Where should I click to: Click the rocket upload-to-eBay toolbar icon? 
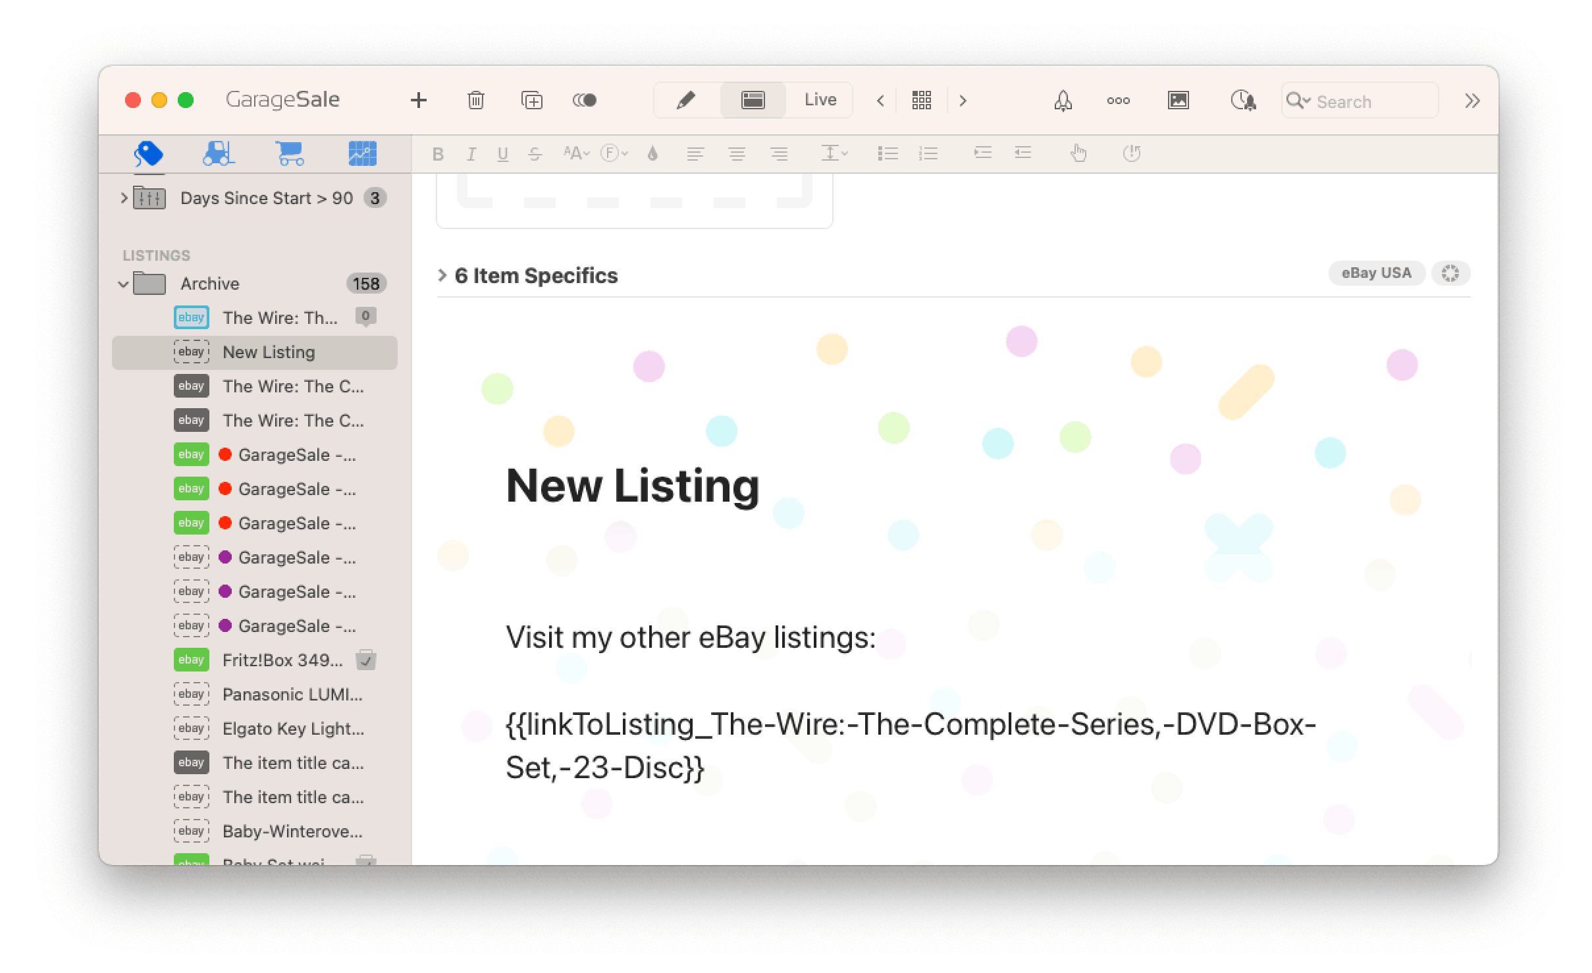pyautogui.click(x=1063, y=100)
